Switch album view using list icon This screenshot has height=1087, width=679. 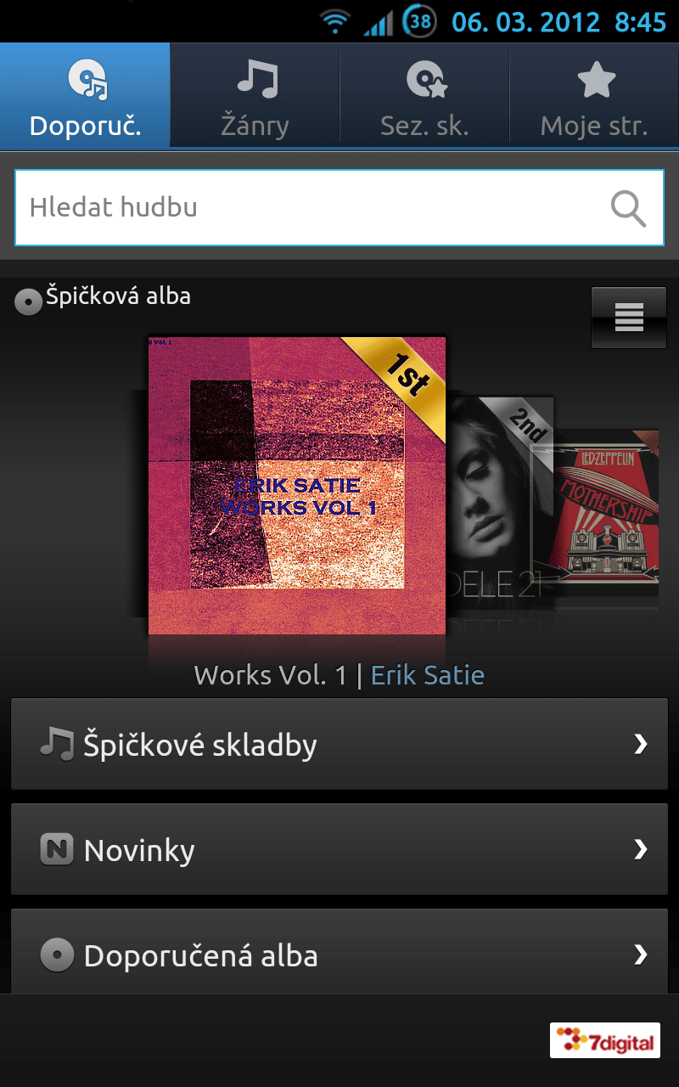pyautogui.click(x=629, y=318)
